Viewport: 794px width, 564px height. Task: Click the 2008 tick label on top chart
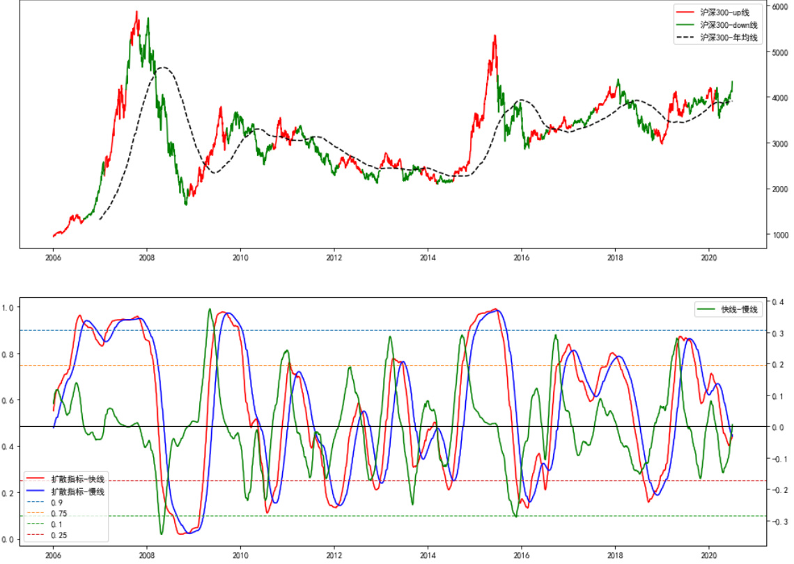click(x=146, y=256)
